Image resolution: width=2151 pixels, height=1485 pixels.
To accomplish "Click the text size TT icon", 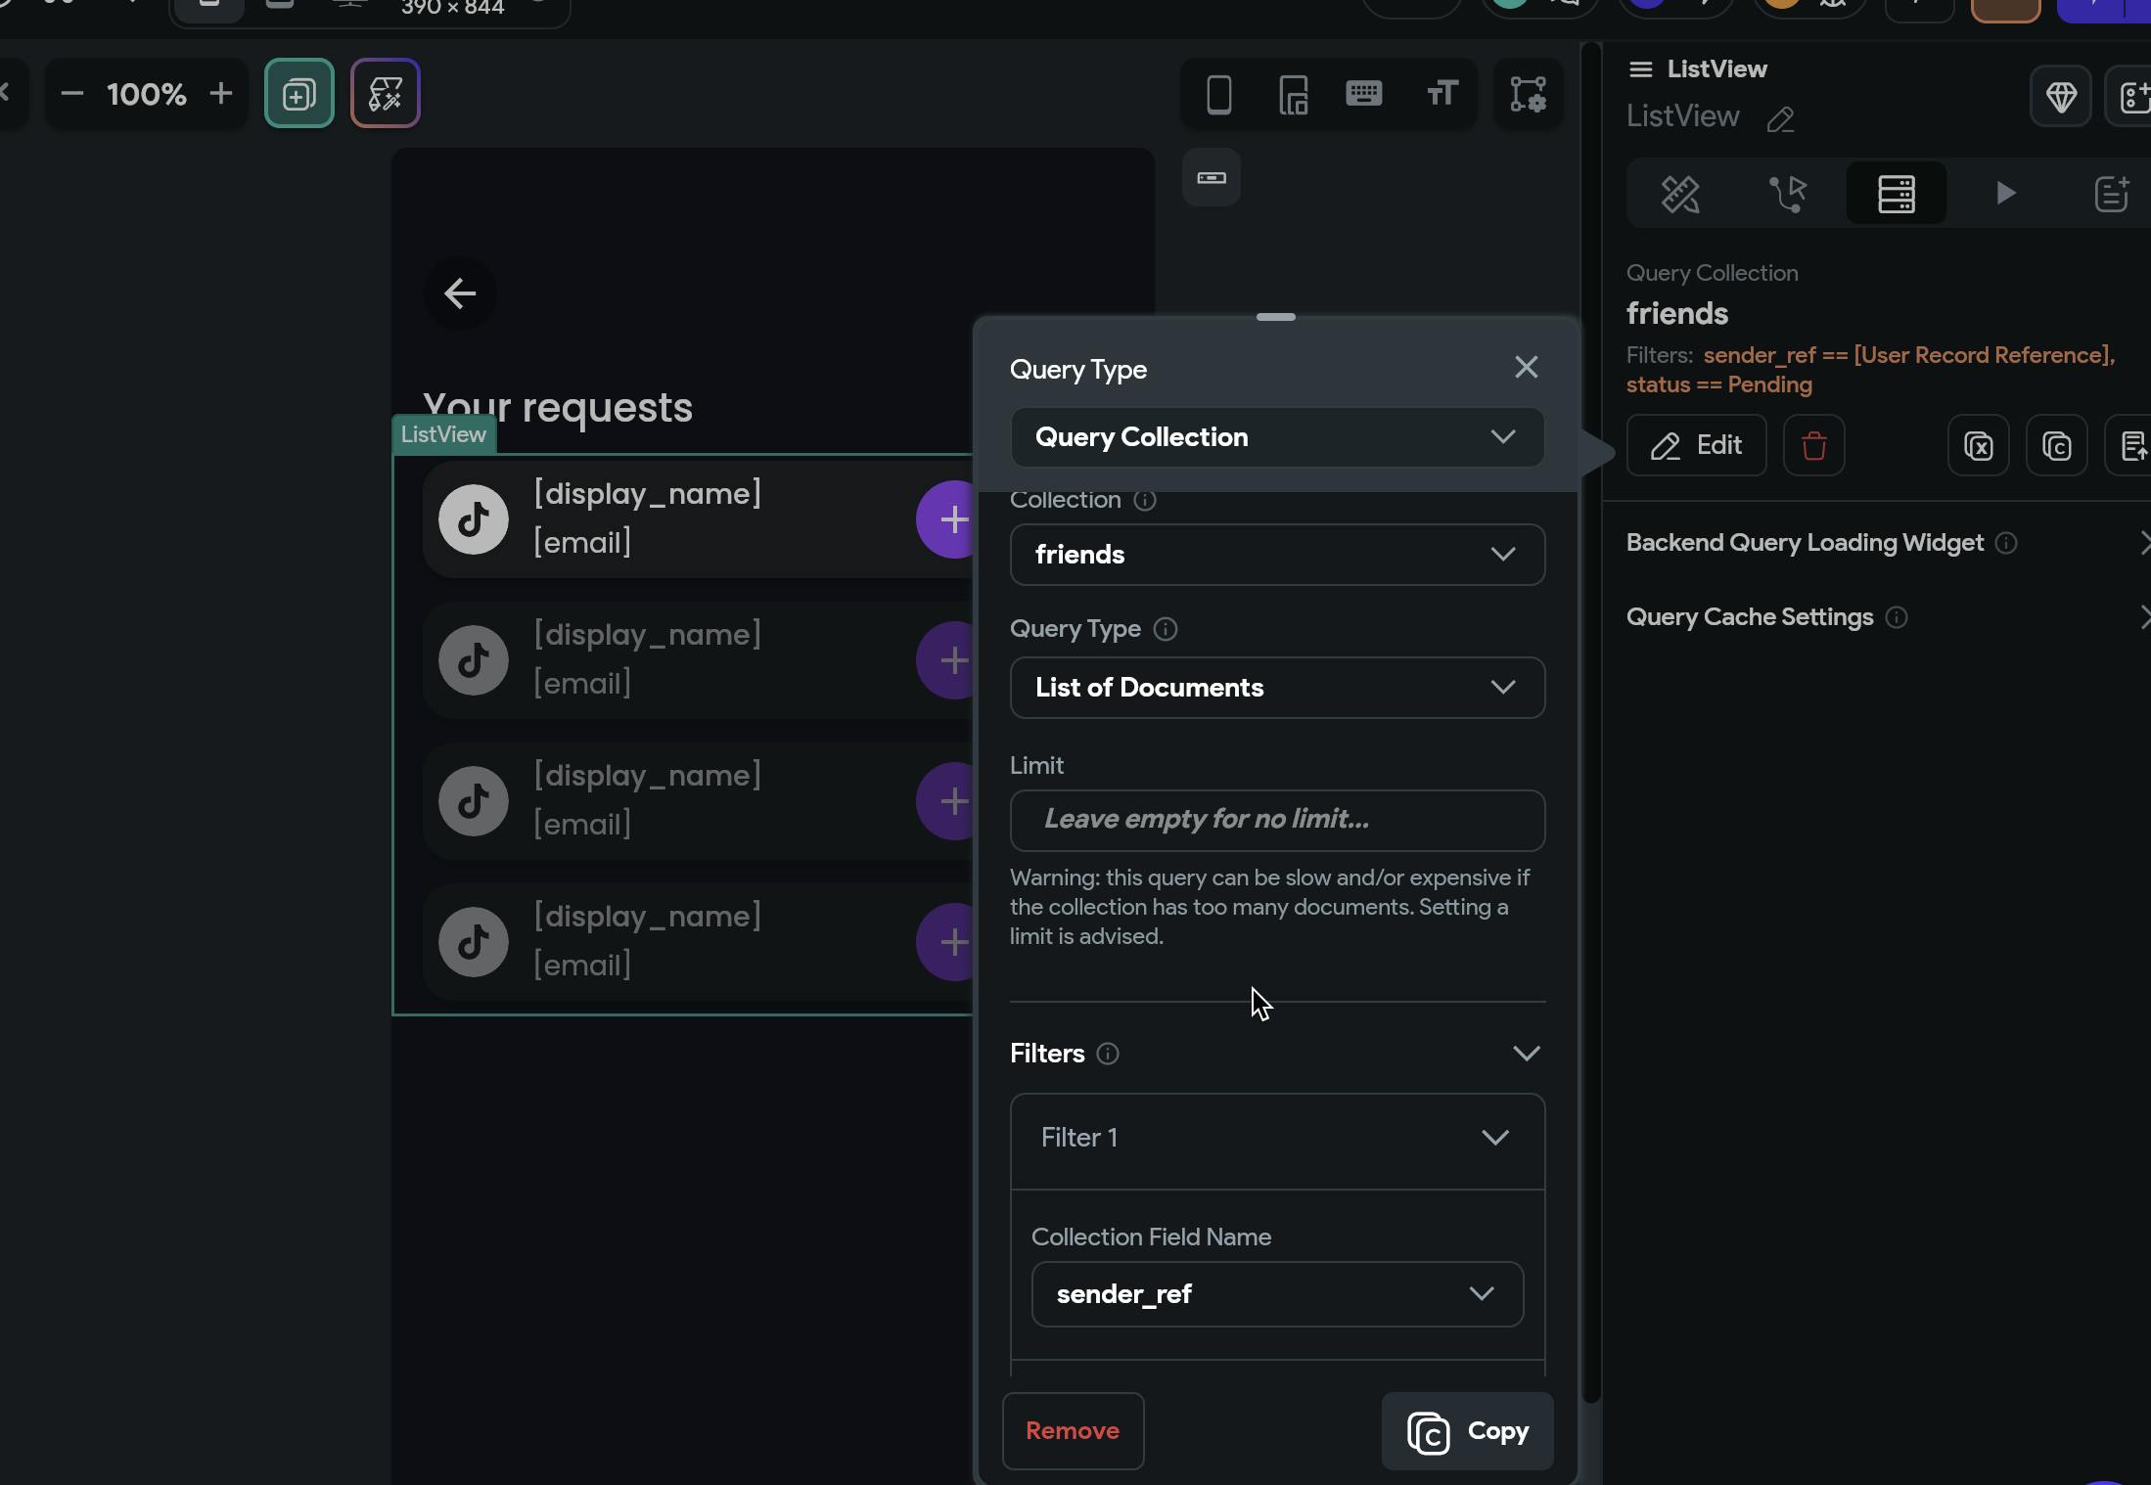I will 1442,94.
